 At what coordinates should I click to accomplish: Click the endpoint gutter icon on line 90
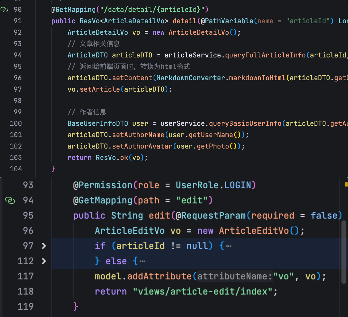point(4,10)
